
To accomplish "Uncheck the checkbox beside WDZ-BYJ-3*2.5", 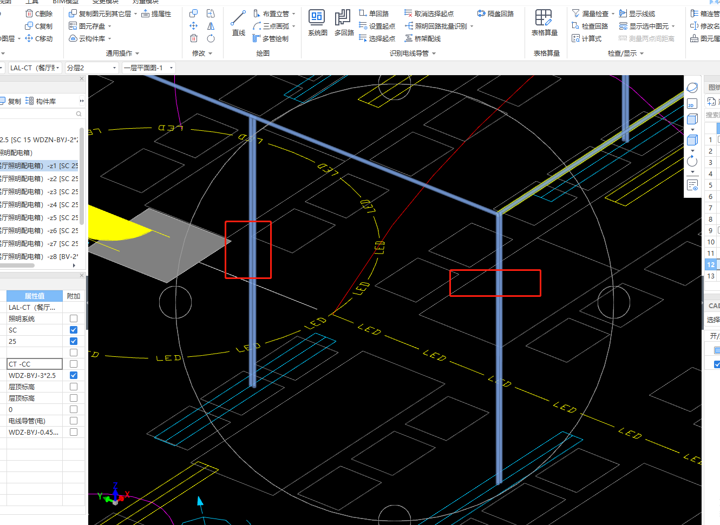I will tap(74, 375).
